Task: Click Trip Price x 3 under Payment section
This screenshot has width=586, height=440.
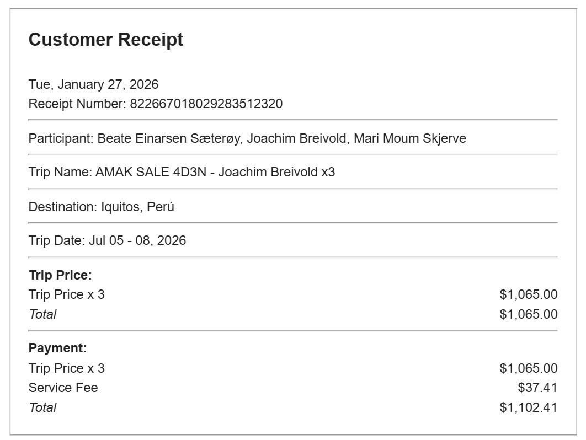Action: pos(66,368)
